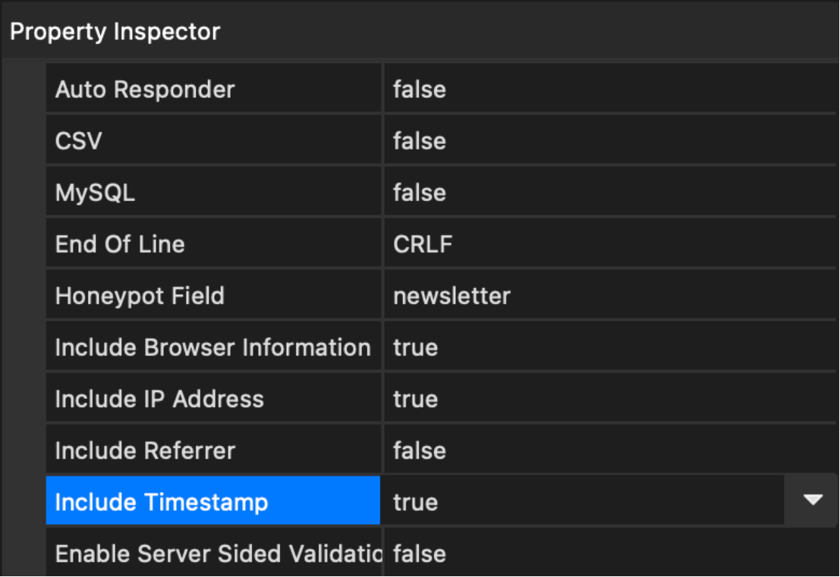Select the CSV property label
840x577 pixels.
click(79, 141)
